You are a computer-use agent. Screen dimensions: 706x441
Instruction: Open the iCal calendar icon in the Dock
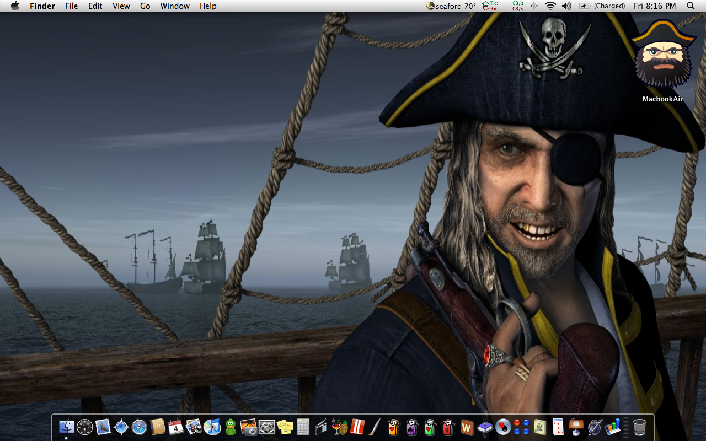(175, 427)
